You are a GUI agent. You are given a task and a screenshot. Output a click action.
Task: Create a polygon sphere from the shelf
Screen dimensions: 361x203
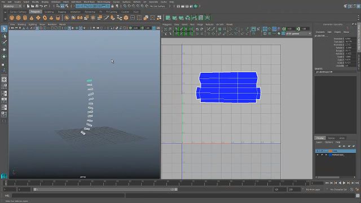tap(12, 17)
